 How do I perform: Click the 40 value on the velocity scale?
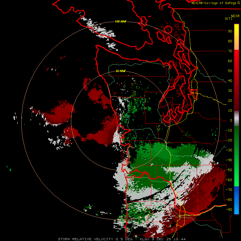[230, 81]
